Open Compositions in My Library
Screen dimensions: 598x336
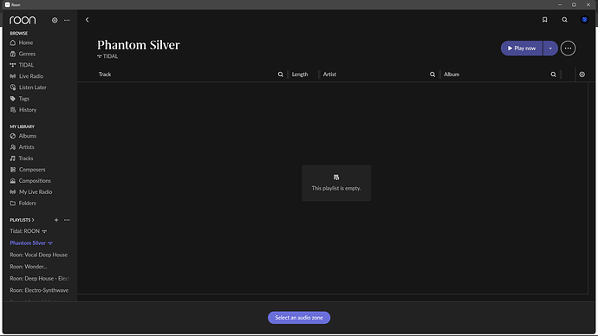tap(30, 181)
